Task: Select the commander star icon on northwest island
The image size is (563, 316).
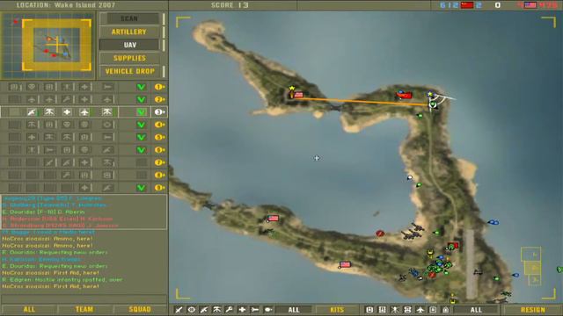Action: tap(292, 88)
